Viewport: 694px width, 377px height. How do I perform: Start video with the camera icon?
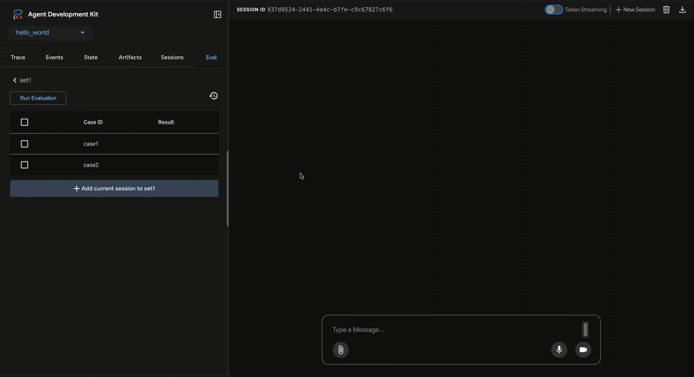[x=583, y=349]
